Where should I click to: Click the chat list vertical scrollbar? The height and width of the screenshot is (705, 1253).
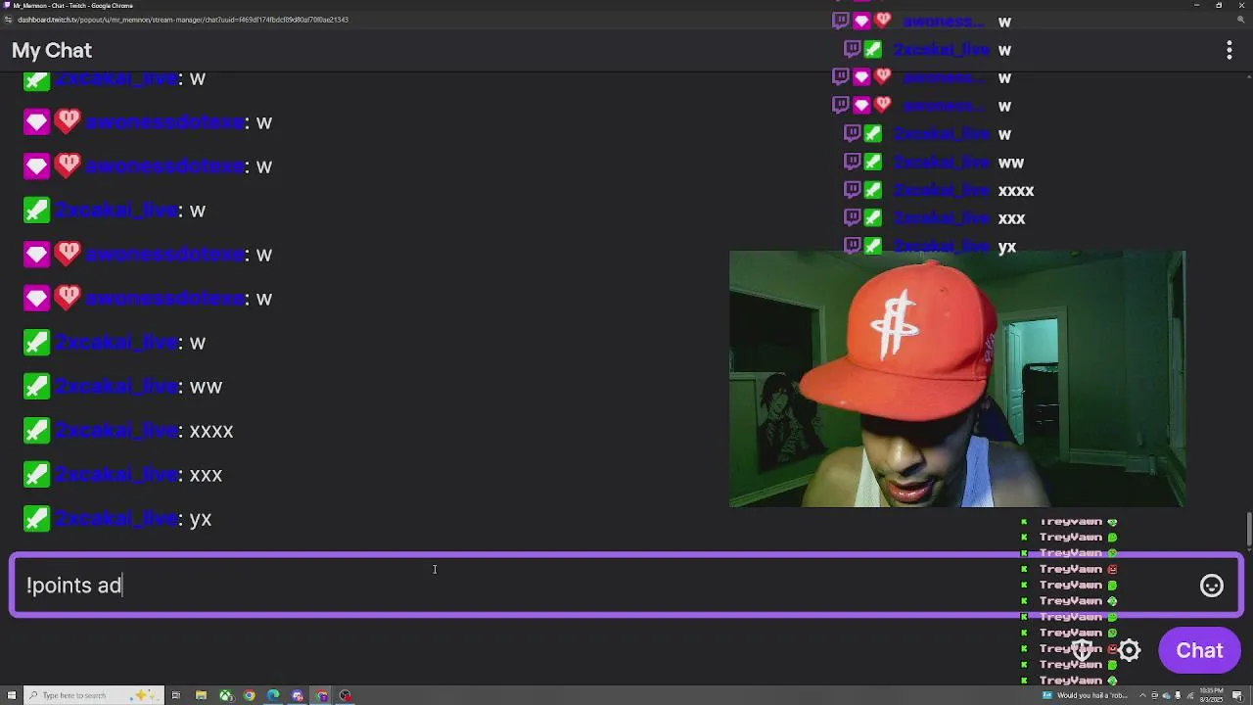pyautogui.click(x=1248, y=529)
